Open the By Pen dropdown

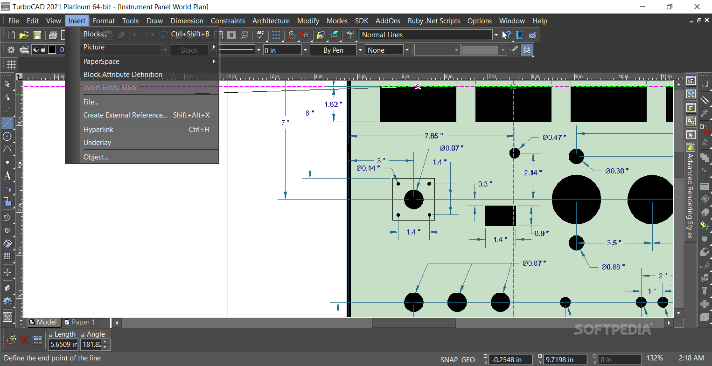(360, 50)
